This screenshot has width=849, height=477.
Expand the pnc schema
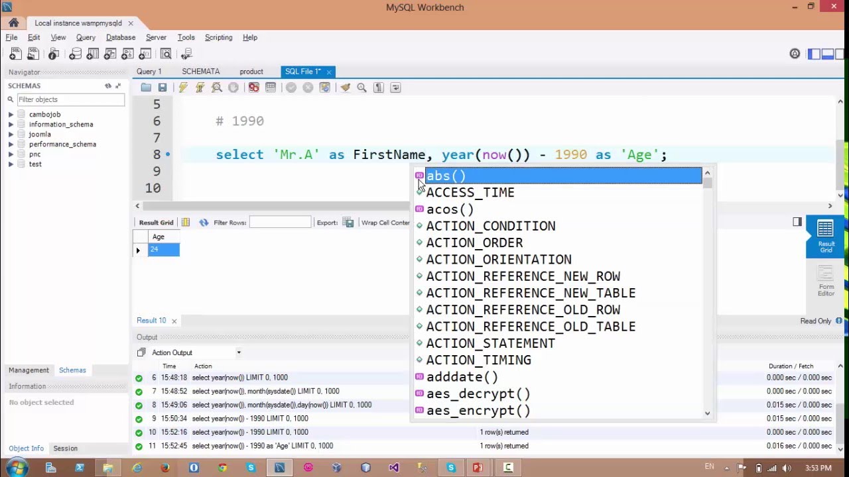[x=11, y=154]
